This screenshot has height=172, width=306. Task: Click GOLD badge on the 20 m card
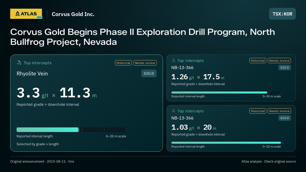[x=285, y=118]
